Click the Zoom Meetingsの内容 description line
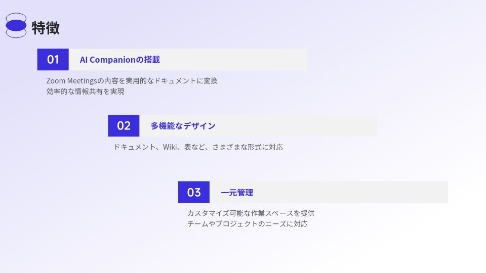The width and height of the screenshot is (486, 273). click(132, 81)
